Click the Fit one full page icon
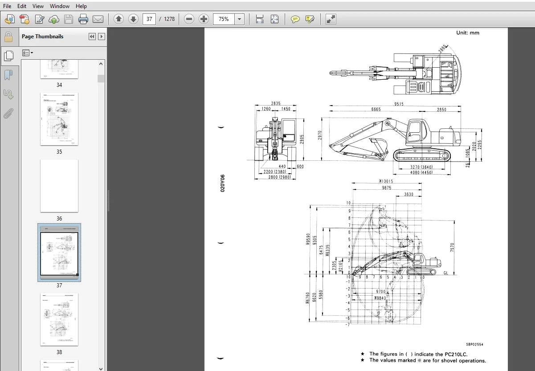The height and width of the screenshot is (371, 535). [275, 19]
